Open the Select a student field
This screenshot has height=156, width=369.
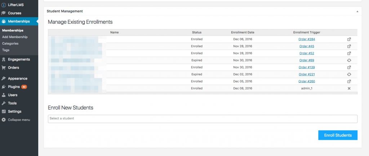[x=203, y=119]
